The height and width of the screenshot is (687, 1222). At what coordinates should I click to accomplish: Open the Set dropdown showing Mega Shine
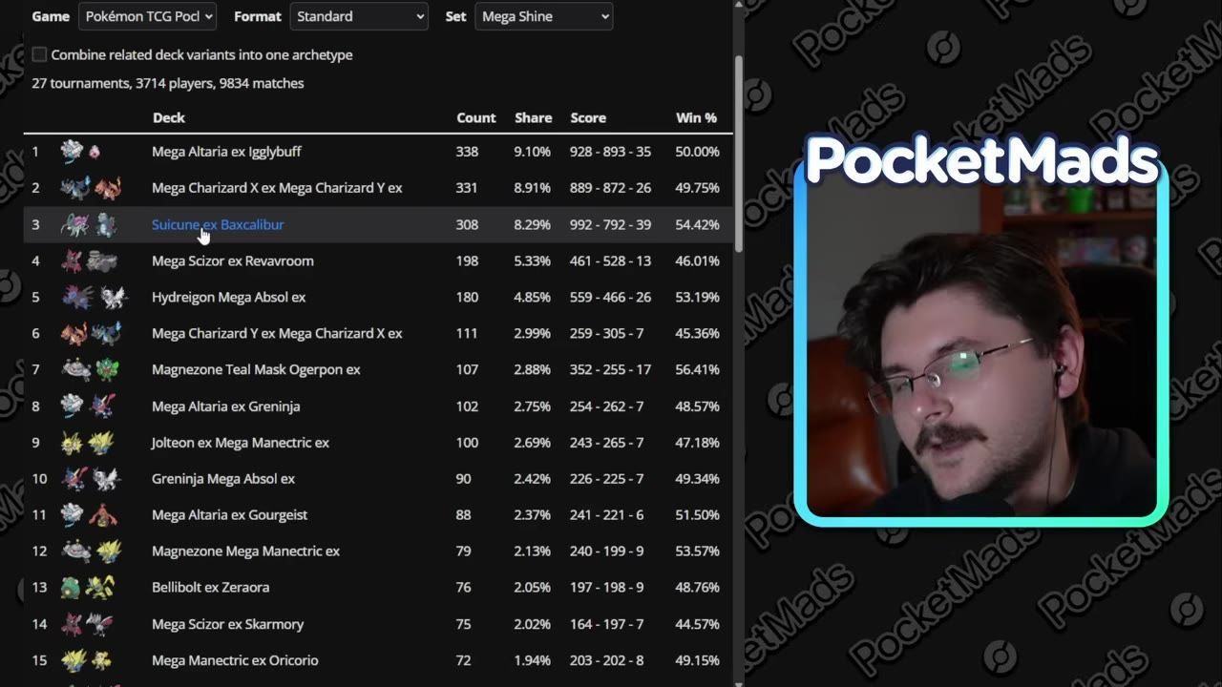coord(543,16)
